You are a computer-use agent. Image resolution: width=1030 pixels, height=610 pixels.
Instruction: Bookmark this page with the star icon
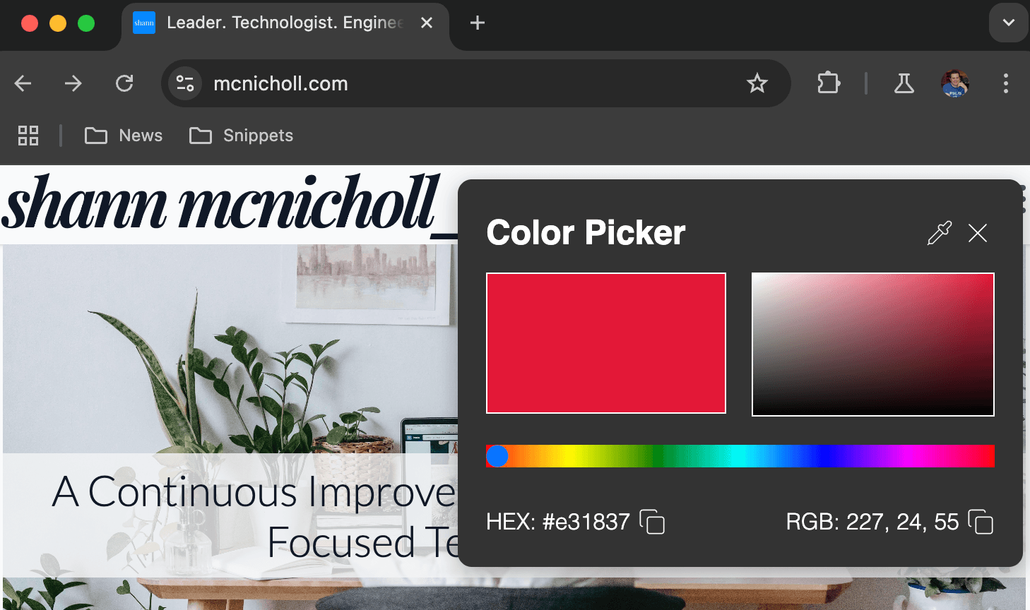pyautogui.click(x=757, y=83)
